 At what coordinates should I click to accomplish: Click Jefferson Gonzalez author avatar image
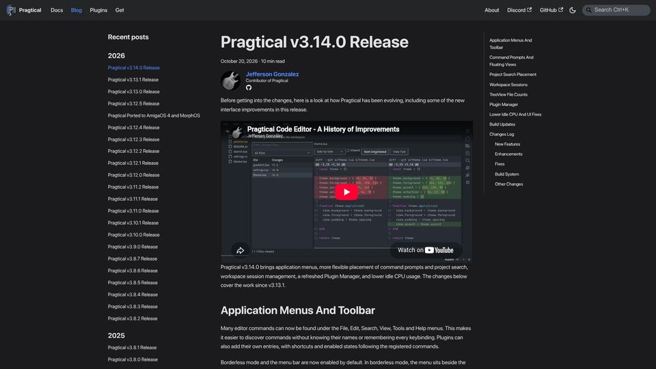[230, 81]
